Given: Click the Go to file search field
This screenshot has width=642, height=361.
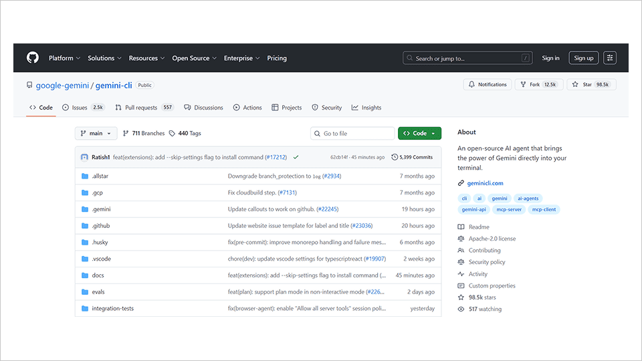Looking at the screenshot, I should pos(352,134).
